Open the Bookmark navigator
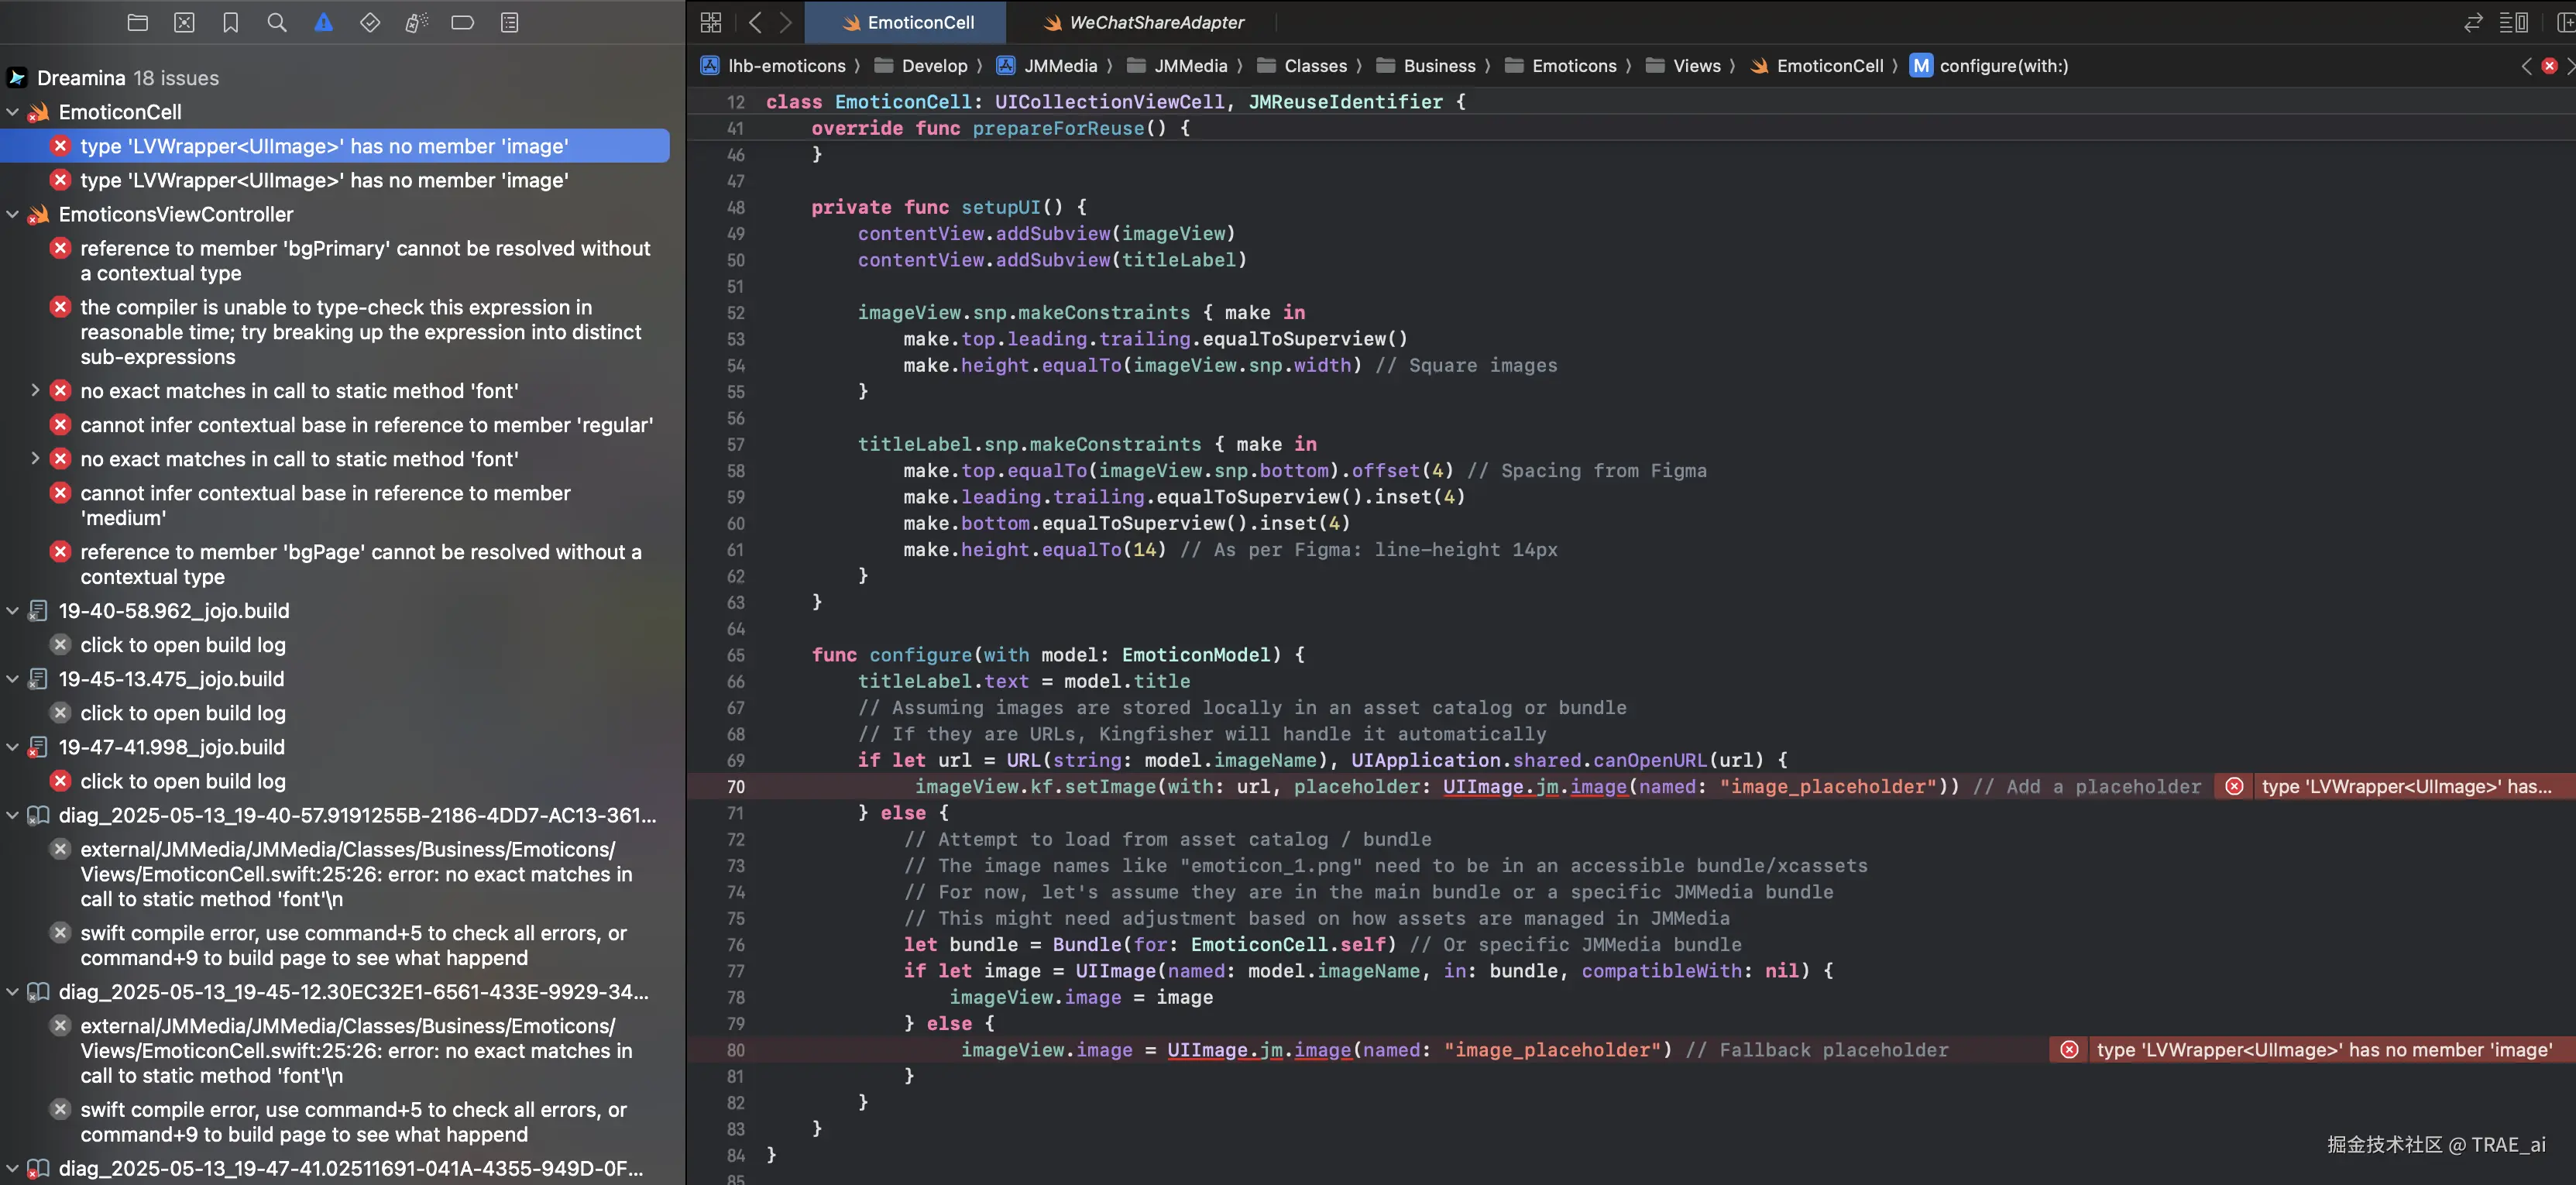2576x1185 pixels. click(x=231, y=22)
